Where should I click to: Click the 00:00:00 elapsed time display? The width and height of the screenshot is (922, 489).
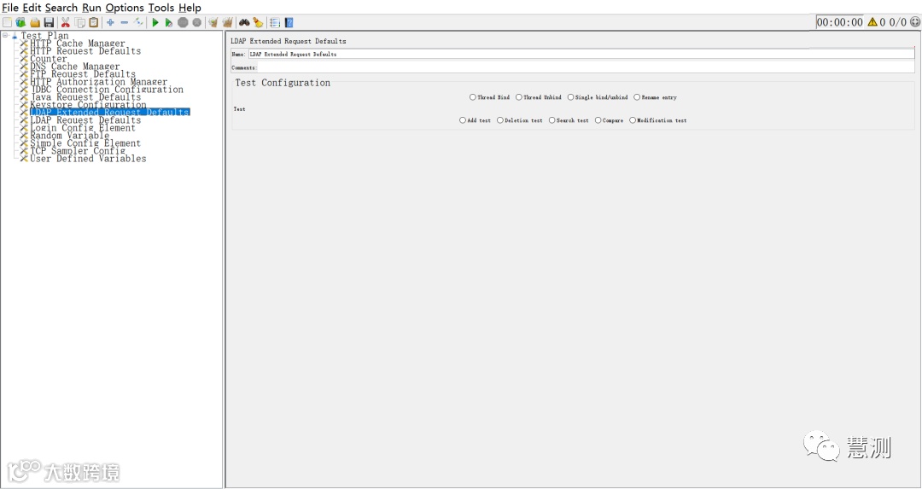(840, 22)
